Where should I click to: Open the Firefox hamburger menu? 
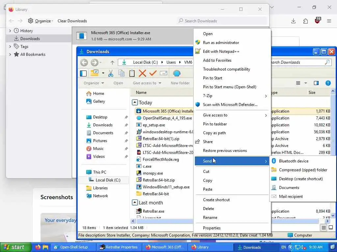coord(329,21)
